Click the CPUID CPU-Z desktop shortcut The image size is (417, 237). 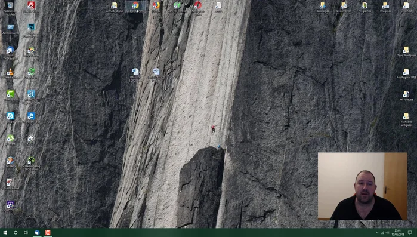click(10, 206)
